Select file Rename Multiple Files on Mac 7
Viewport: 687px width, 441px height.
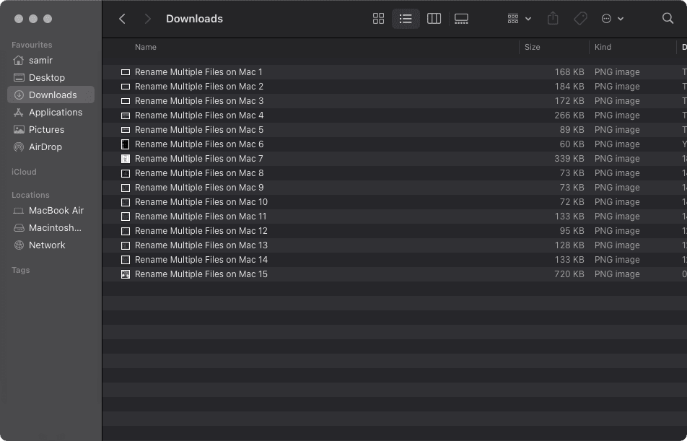coord(198,159)
